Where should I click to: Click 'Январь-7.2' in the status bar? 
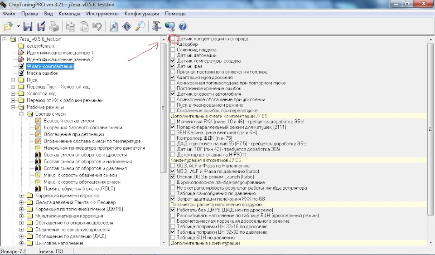(x=14, y=251)
